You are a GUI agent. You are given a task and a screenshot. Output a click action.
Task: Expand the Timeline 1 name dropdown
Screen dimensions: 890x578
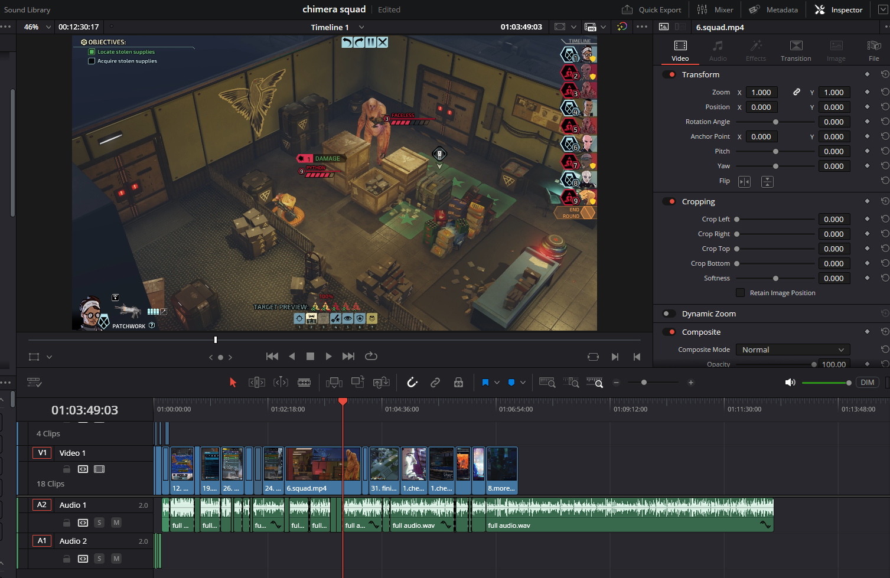pyautogui.click(x=361, y=27)
